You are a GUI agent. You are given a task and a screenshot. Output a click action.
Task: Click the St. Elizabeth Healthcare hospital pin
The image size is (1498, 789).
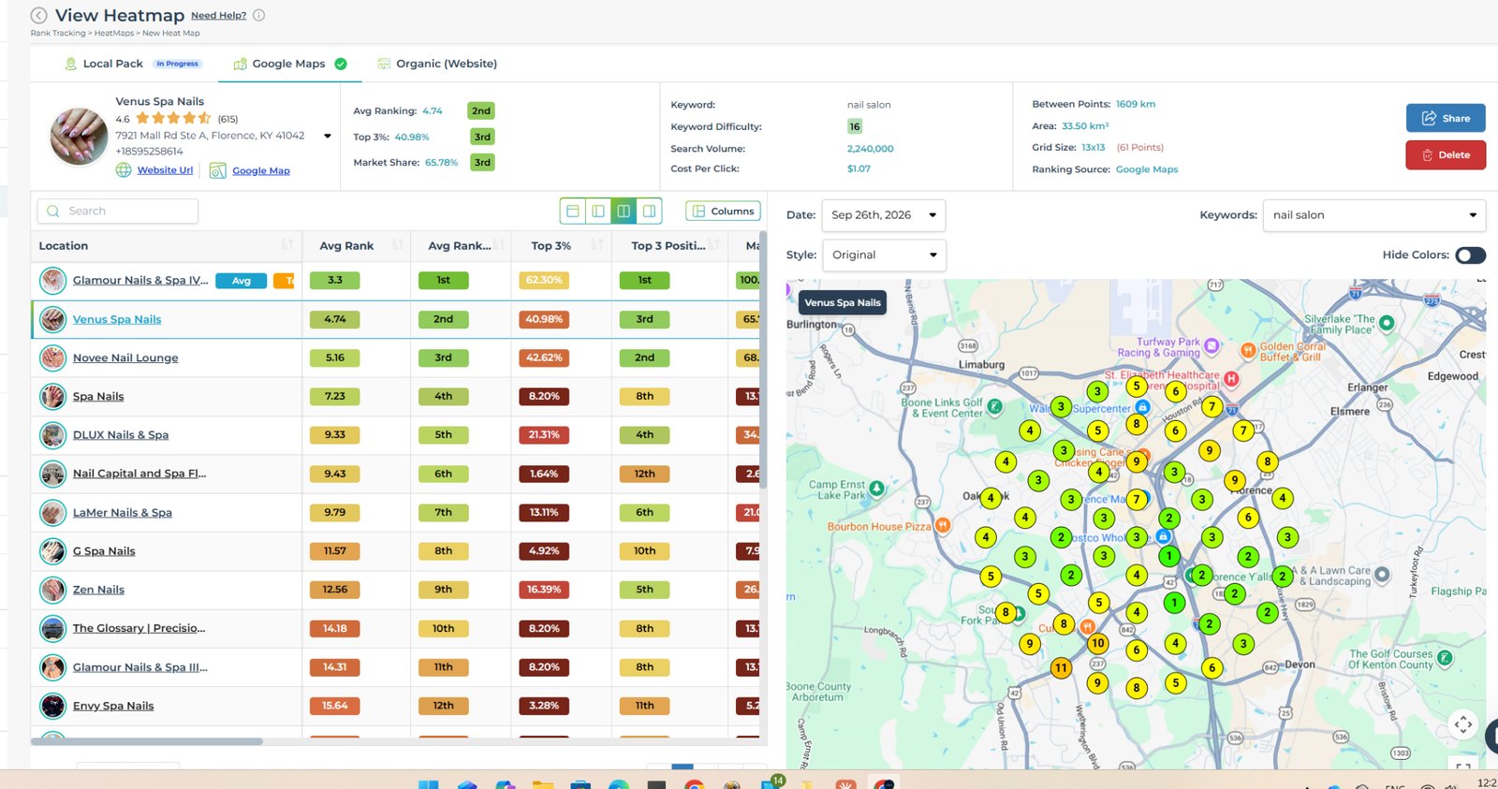1231,379
